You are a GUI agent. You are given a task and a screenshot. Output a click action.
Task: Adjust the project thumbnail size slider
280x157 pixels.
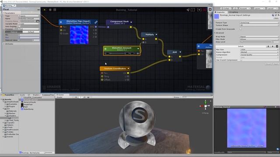[48, 152]
